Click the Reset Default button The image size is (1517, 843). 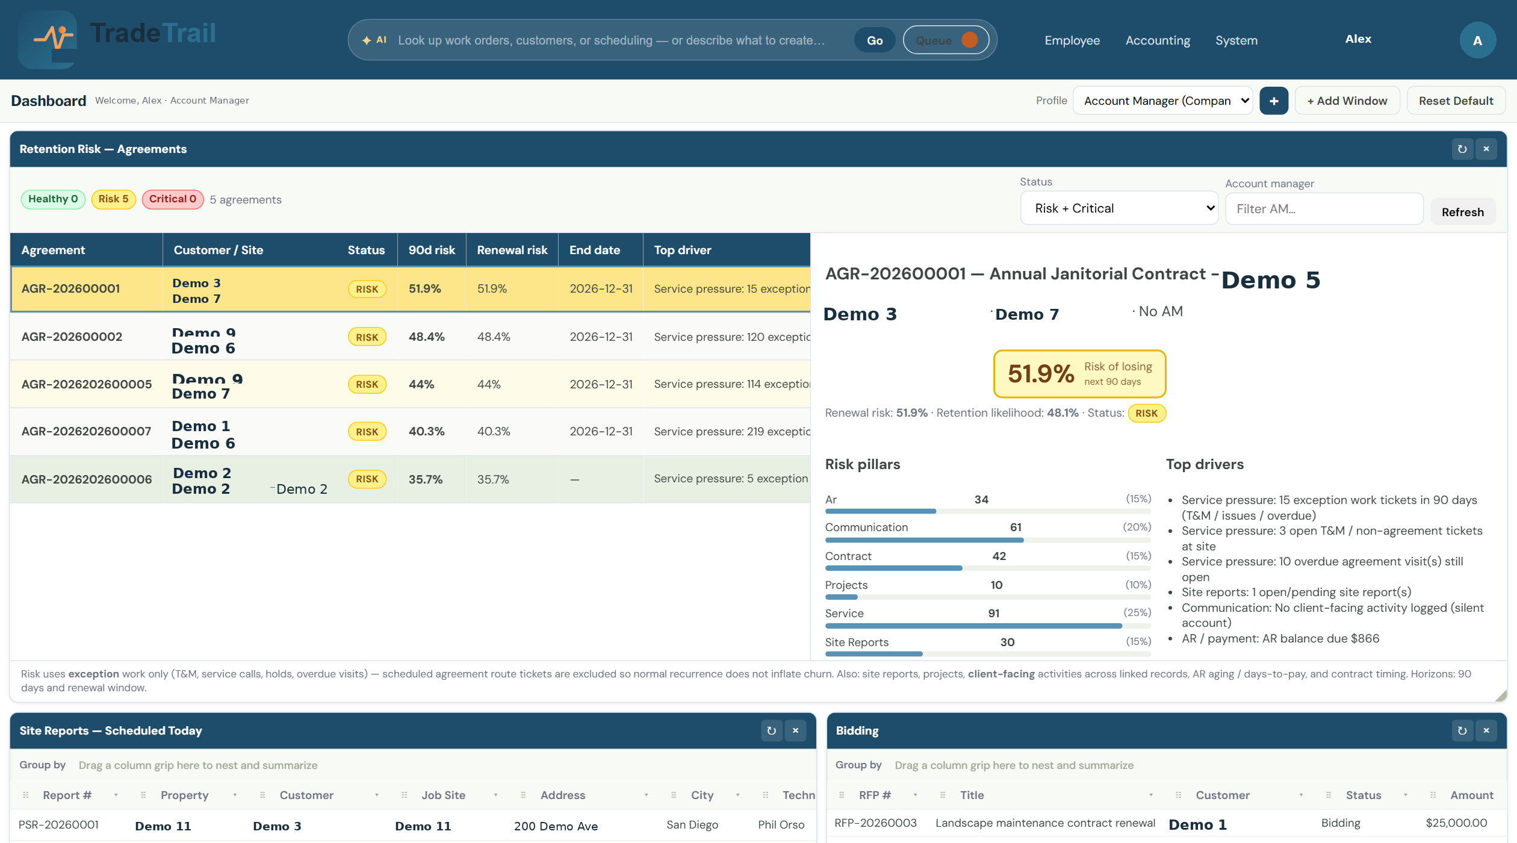click(x=1456, y=101)
